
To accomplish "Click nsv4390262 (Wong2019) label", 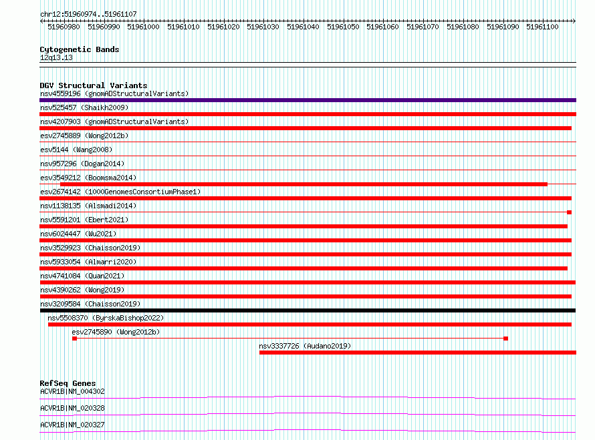I will (82, 290).
